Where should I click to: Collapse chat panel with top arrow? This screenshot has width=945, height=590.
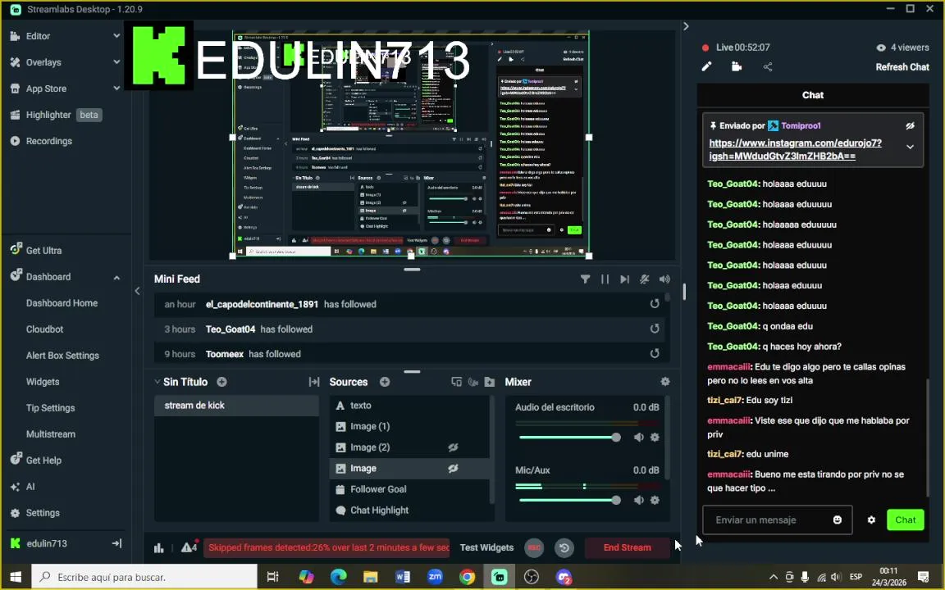(686, 26)
